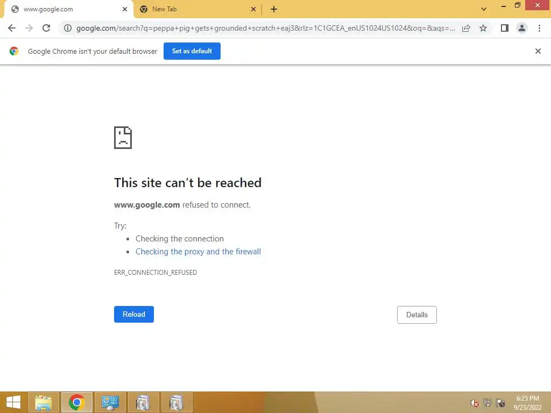Set Chrome as default browser
Screen dimensions: 551x413
(192, 51)
